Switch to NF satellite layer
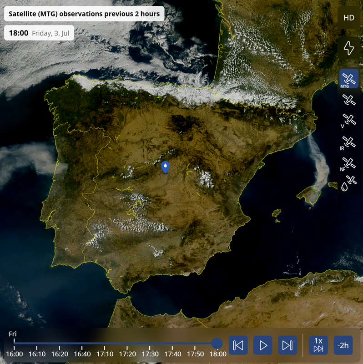 (348, 164)
